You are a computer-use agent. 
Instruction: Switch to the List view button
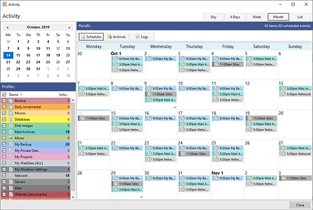[300, 17]
